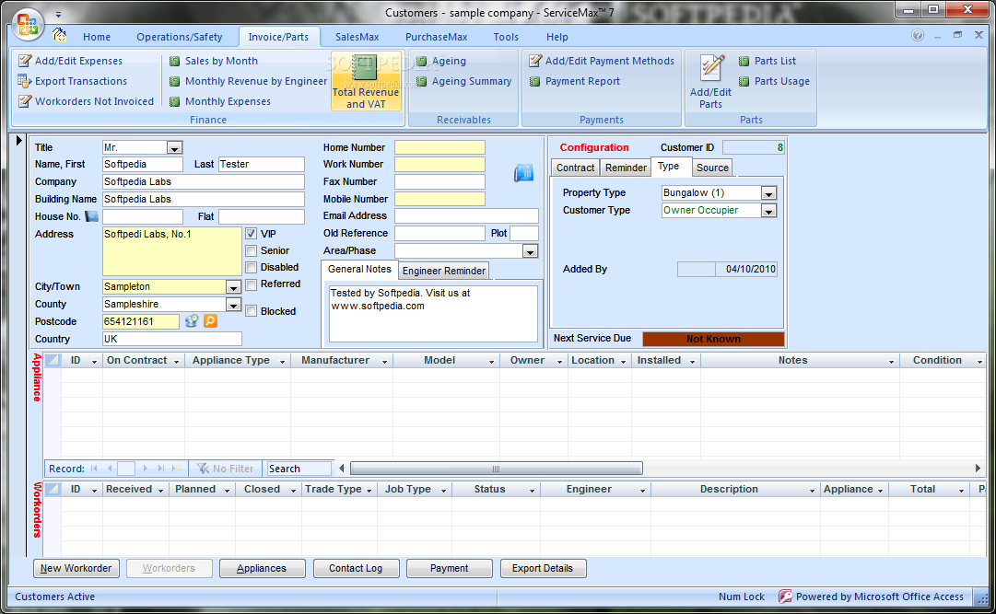Click the globe icon next to Postcode
Viewport: 996px width, 614px height.
coord(192,321)
